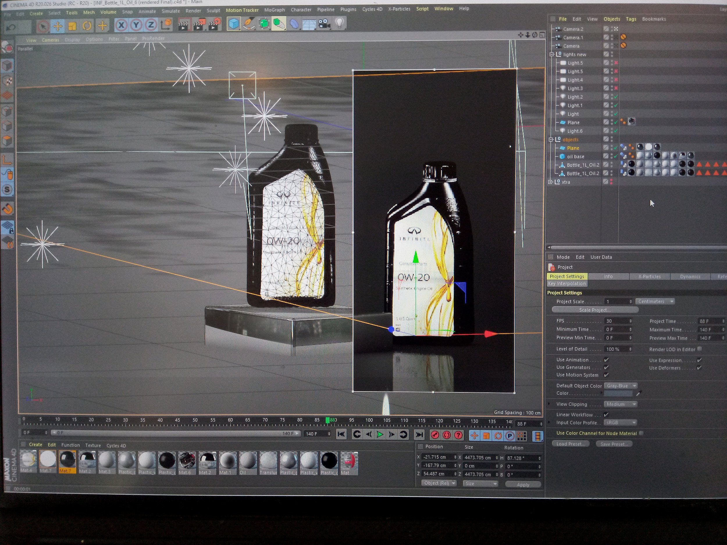
Task: Open the spline Pen tool
Action: tap(249, 24)
